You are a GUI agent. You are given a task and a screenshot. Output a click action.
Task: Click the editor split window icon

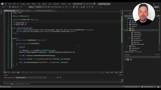click(122, 13)
